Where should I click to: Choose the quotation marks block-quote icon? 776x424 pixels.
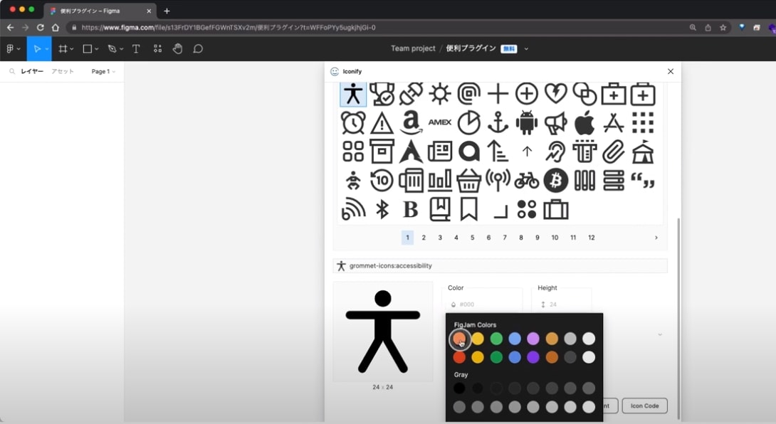pyautogui.click(x=642, y=181)
